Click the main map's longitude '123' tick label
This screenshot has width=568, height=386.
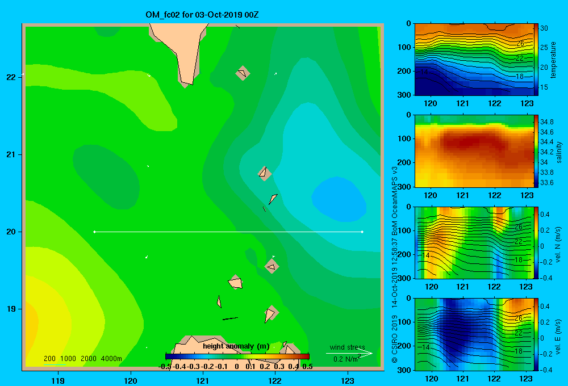point(348,380)
